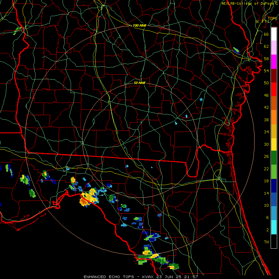279x279 pixels.
Task: Click the legend value 66
Action: [266, 34]
